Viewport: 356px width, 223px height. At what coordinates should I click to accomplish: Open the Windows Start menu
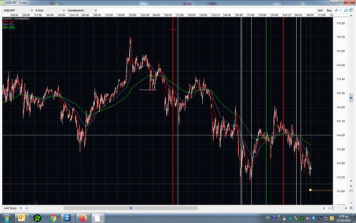[x=6, y=218]
